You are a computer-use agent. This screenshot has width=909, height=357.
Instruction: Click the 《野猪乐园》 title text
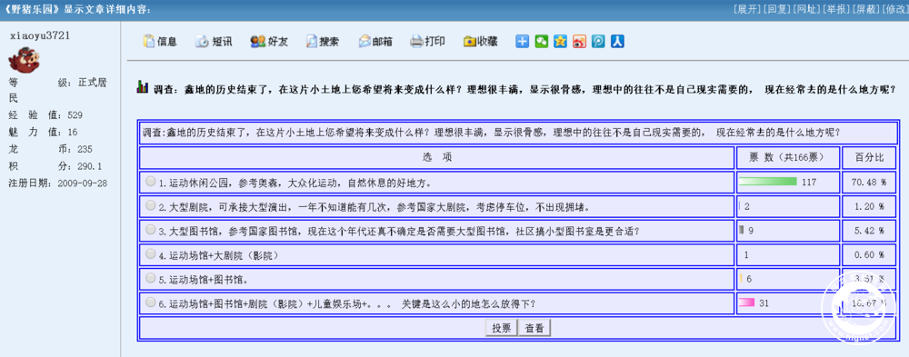pyautogui.click(x=32, y=9)
